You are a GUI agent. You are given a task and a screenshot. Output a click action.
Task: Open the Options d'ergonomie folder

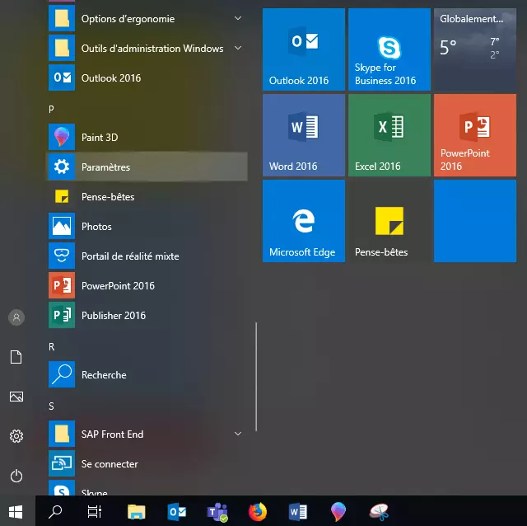point(148,18)
